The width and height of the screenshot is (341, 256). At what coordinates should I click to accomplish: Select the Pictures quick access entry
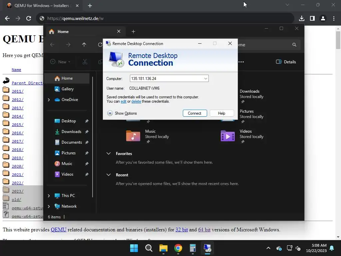[251, 116]
